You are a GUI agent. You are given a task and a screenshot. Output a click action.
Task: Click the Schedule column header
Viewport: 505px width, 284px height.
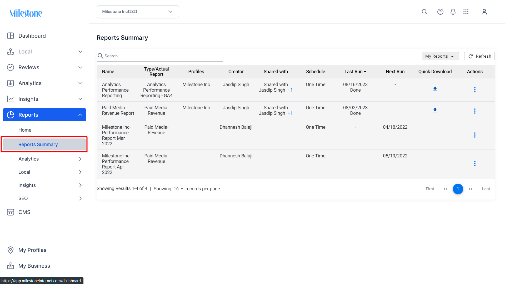pos(316,72)
